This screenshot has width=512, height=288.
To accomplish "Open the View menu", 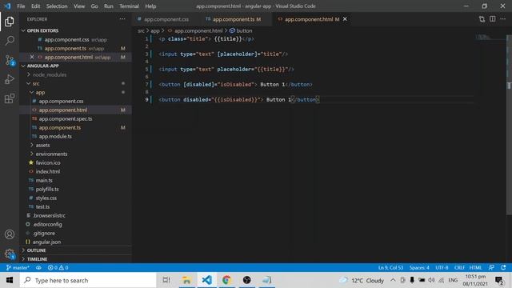I will pos(79,6).
